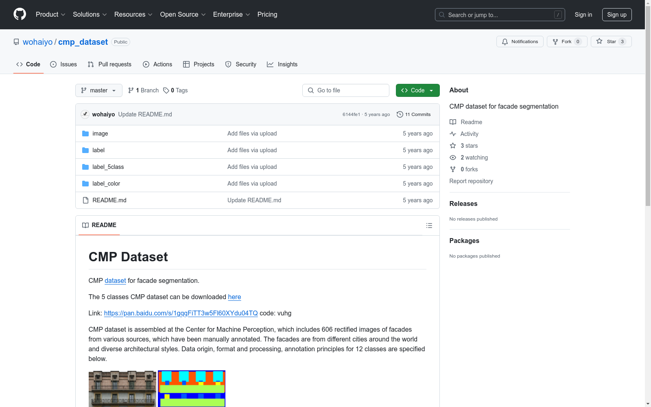View the 3 stars link
This screenshot has height=407, width=651.
click(x=464, y=146)
